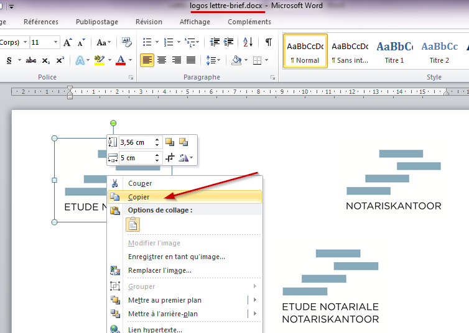The image size is (469, 333).
Task: Apply paragraph shading with paint bucket
Action: click(x=236, y=60)
